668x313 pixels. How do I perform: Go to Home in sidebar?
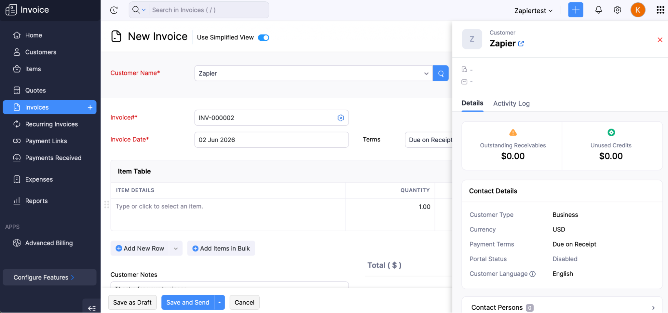point(49,35)
